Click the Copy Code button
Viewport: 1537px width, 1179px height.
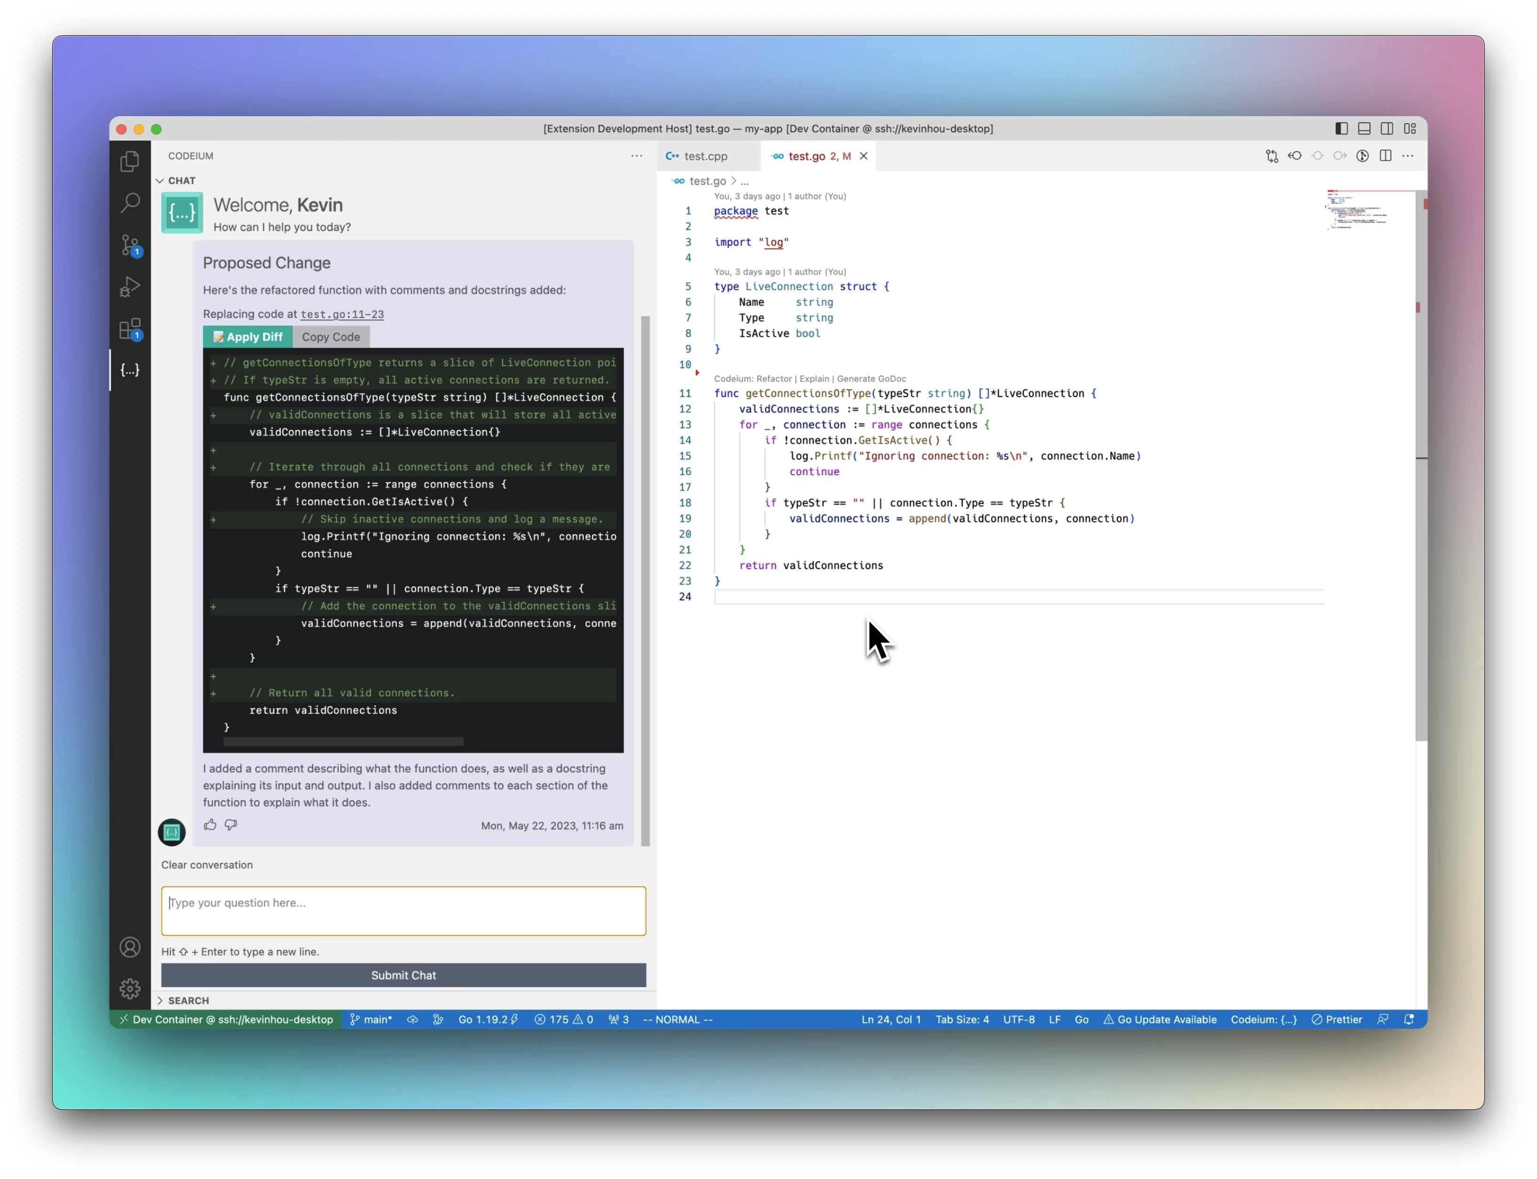(x=330, y=337)
